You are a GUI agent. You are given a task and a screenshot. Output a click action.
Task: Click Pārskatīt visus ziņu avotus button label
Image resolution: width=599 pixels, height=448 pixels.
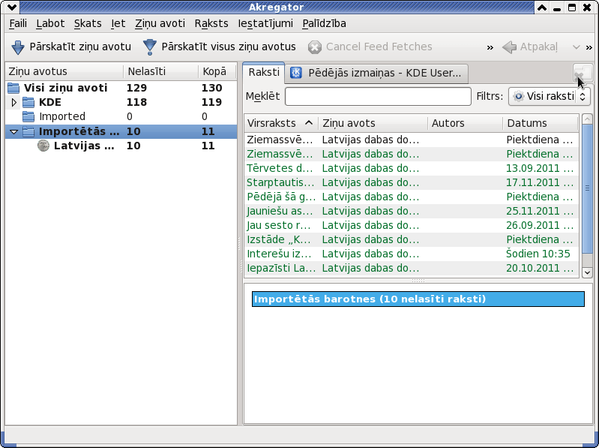click(x=229, y=47)
